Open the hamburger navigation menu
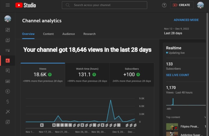Image resolution: width=209 pixels, height=136 pixels. point(8,5)
